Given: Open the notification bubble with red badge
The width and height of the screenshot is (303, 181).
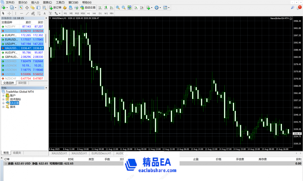Looking at the screenshot, I should click(x=299, y=8).
